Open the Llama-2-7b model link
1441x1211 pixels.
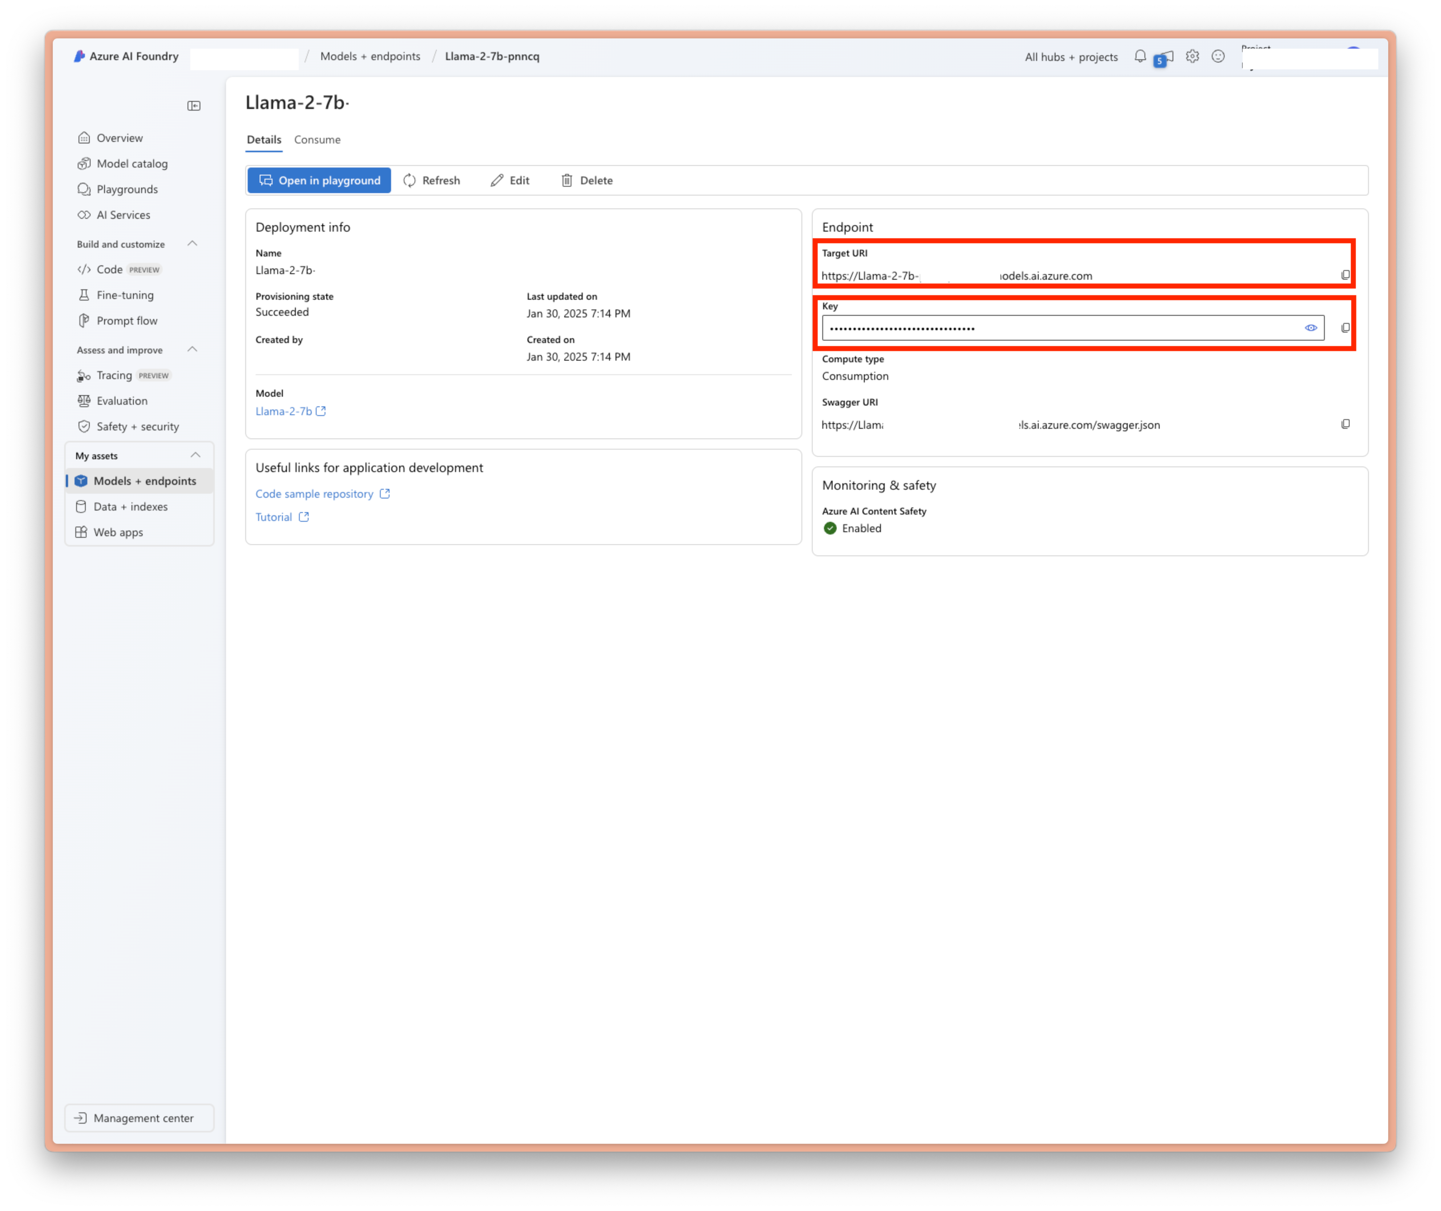pyautogui.click(x=291, y=411)
